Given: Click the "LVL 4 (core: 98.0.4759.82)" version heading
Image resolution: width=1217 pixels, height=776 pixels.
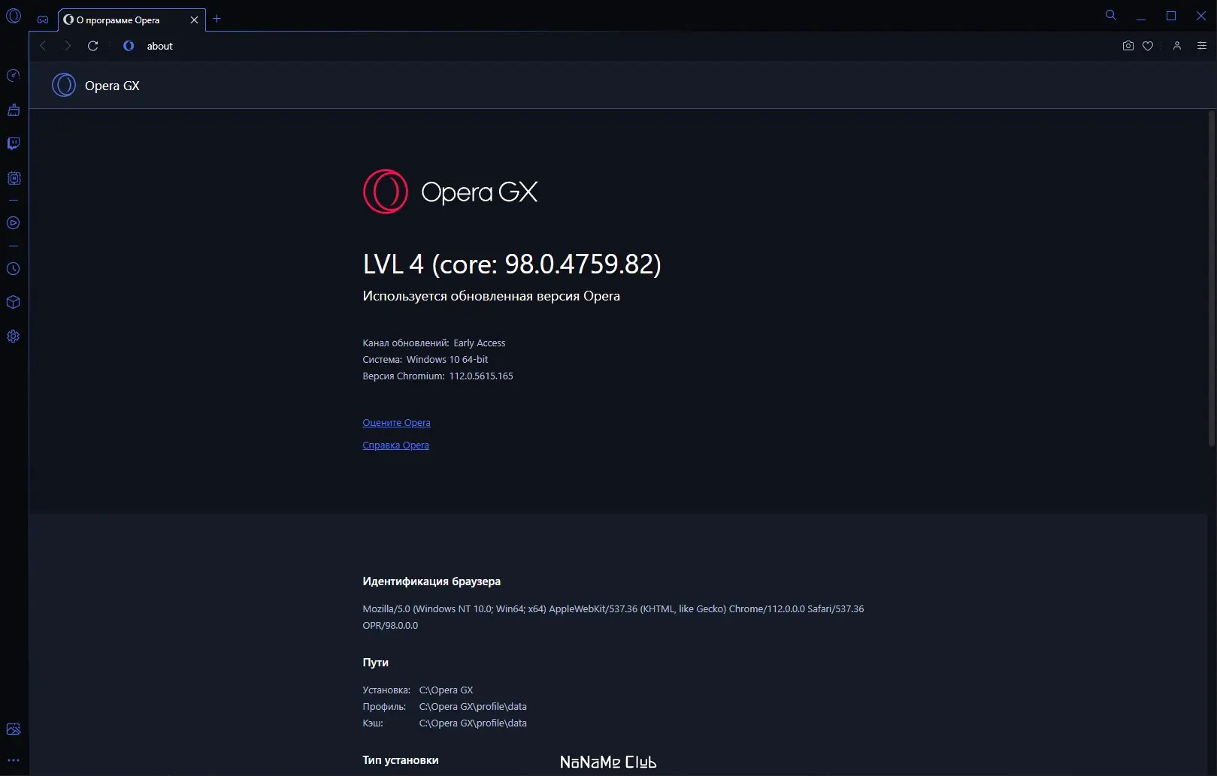Looking at the screenshot, I should click(512, 264).
